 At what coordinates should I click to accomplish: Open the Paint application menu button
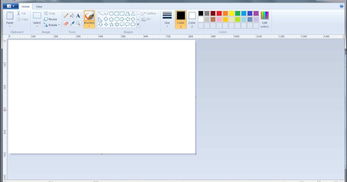pos(11,6)
